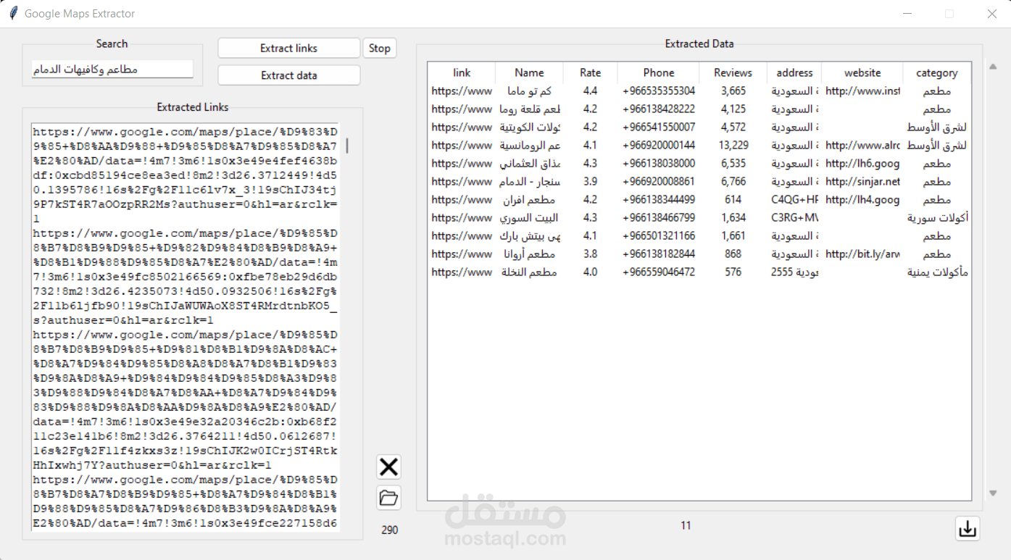This screenshot has width=1011, height=560.
Task: Export extracted data with the download icon
Action: (968, 529)
